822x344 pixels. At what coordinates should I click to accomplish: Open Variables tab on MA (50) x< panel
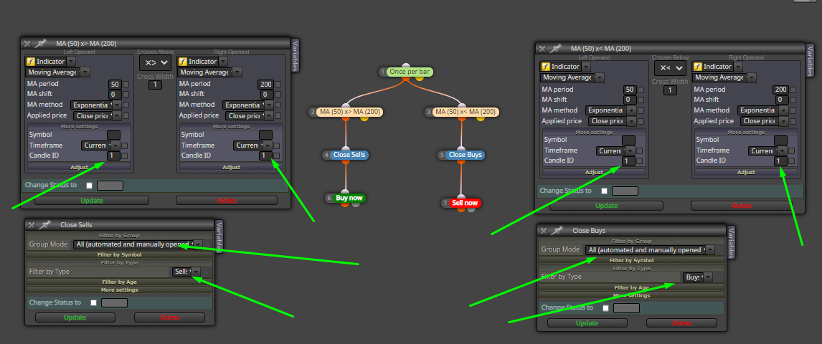(809, 59)
